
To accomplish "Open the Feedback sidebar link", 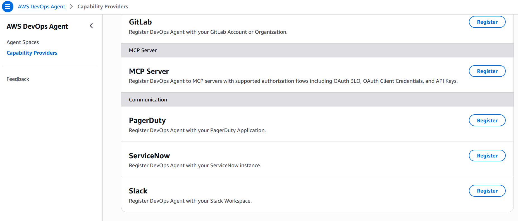I will [x=18, y=79].
